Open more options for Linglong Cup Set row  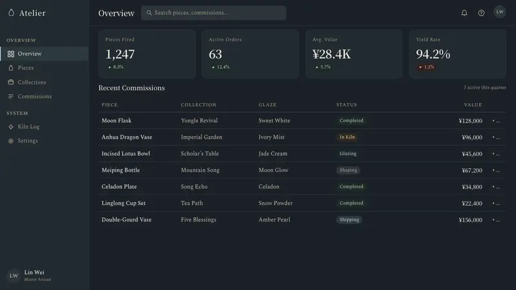click(x=496, y=203)
